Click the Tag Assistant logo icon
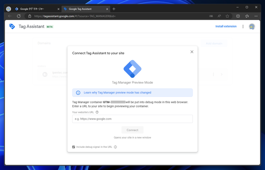This screenshot has height=170, width=265. click(x=12, y=27)
